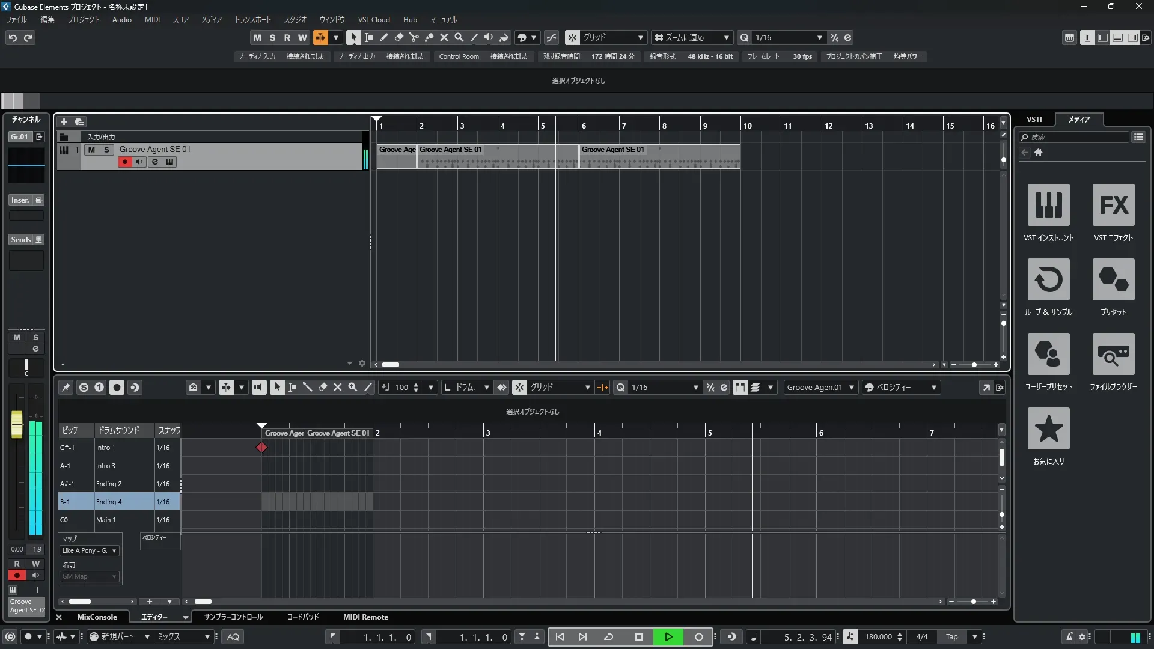Open the Favorites star tile
Image resolution: width=1154 pixels, height=649 pixels.
pos(1048,428)
